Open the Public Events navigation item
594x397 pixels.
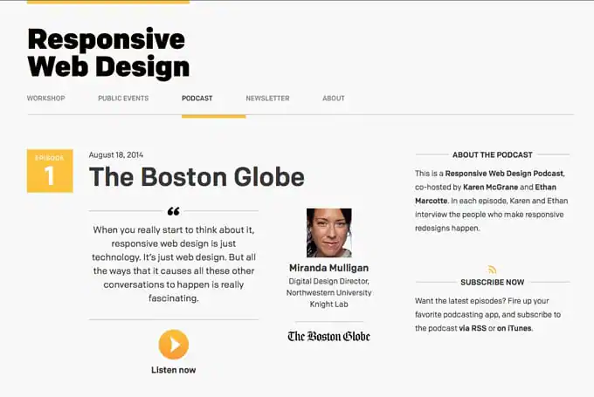123,99
